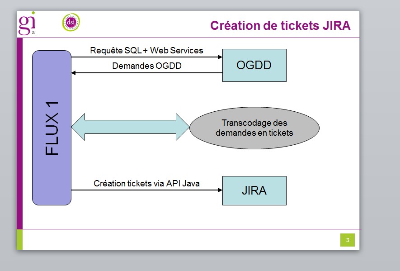Click the purple vertical bar on slide edge
Screen dimensions: 400x271
tap(19, 133)
